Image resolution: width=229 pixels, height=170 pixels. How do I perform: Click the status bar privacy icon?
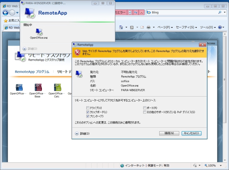click(x=195, y=165)
